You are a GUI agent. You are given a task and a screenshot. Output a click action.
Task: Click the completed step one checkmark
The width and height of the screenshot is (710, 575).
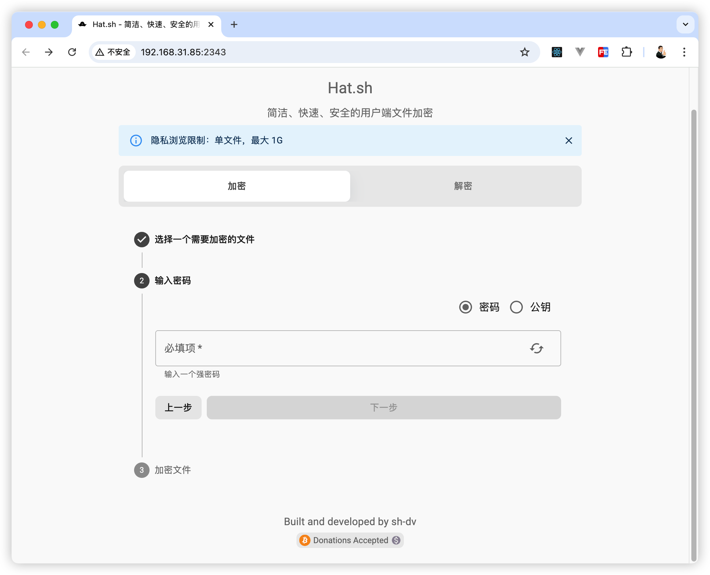[141, 240]
